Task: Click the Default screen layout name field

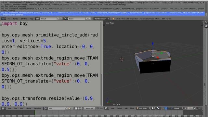Action: point(48,19)
